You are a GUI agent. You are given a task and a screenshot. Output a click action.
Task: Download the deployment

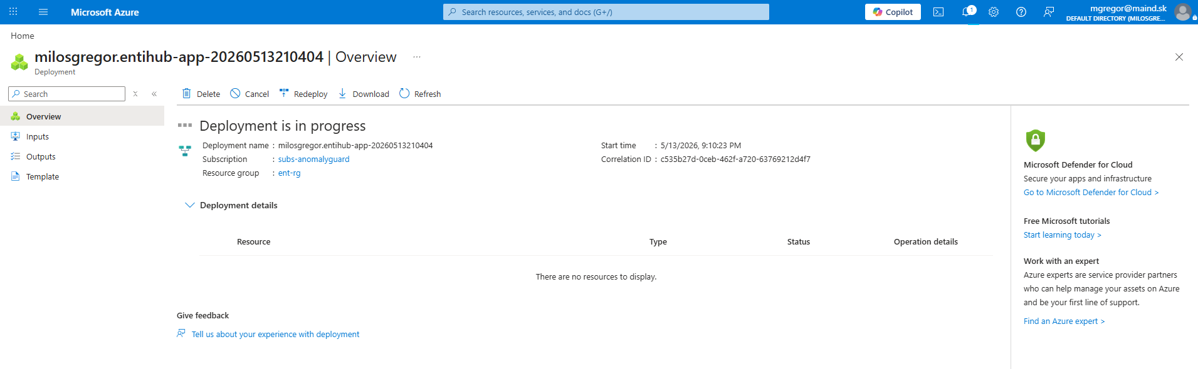click(364, 94)
